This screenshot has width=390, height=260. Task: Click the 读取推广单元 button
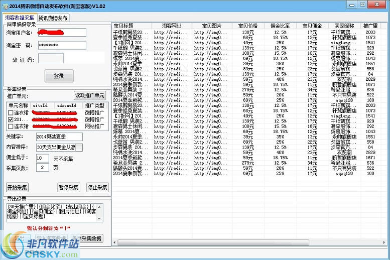pyautogui.click(x=90, y=95)
